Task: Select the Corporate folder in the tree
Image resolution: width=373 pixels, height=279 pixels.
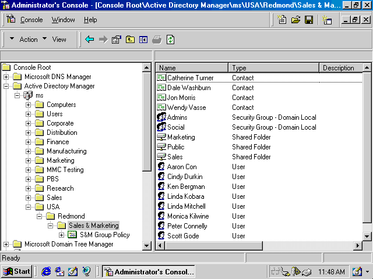Action: coord(60,123)
